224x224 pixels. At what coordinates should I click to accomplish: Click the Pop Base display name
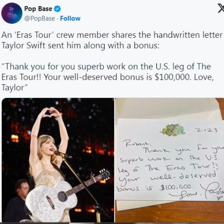click(38, 9)
